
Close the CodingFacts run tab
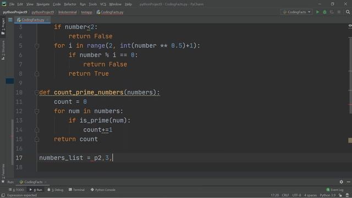click(x=46, y=182)
